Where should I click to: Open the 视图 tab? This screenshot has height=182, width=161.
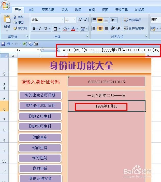click(x=105, y=10)
